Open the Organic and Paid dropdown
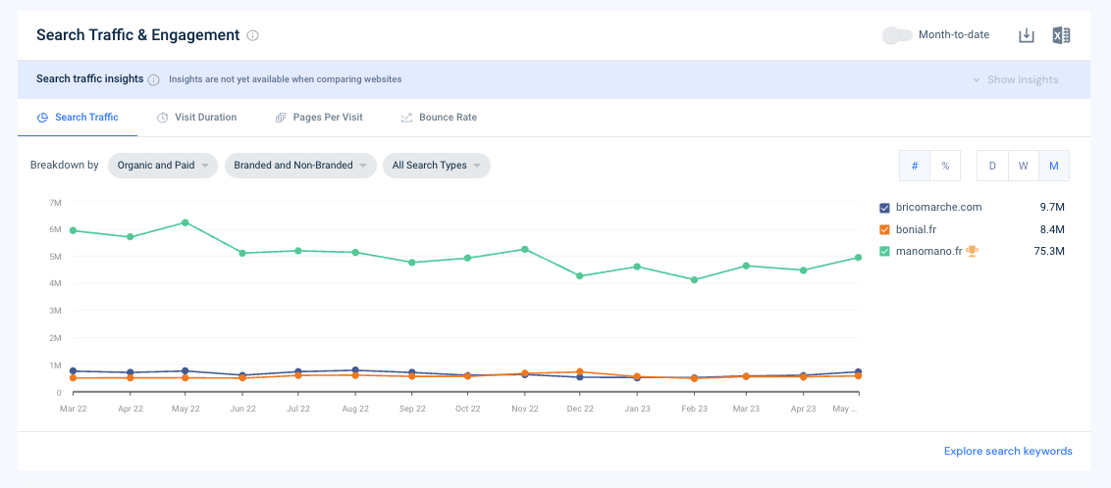This screenshot has width=1111, height=488. [x=163, y=166]
